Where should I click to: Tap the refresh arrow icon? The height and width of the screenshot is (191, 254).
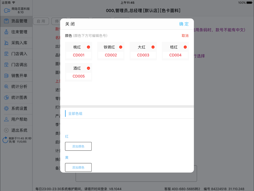pos(5,140)
